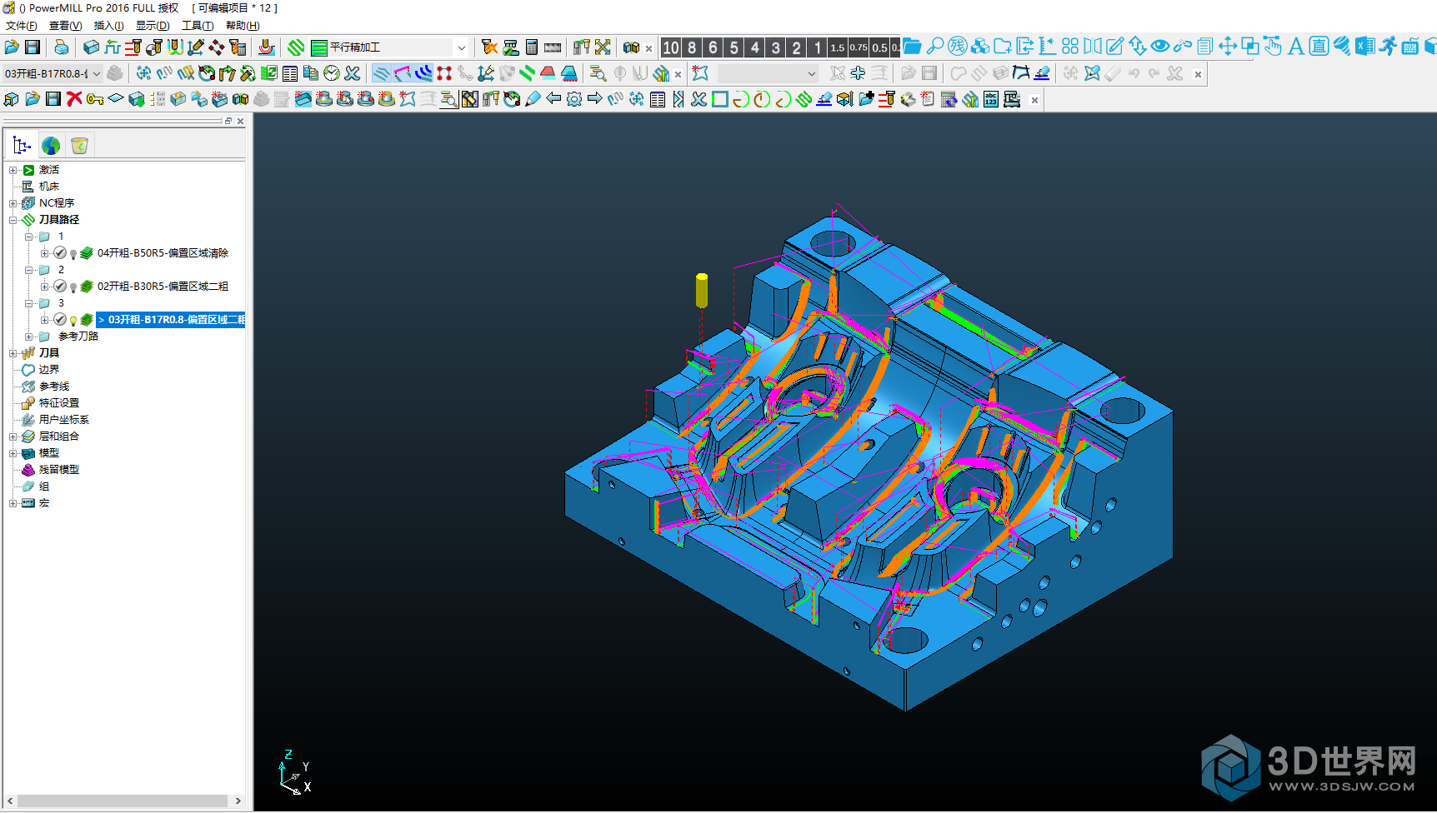
Task: Click the checkmark status of 04开粗-B50R5 toolpath
Action: (x=60, y=252)
